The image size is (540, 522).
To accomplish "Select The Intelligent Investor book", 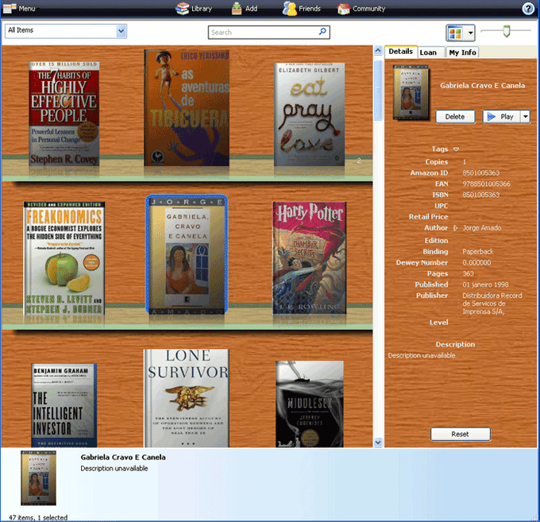I will pos(64,405).
